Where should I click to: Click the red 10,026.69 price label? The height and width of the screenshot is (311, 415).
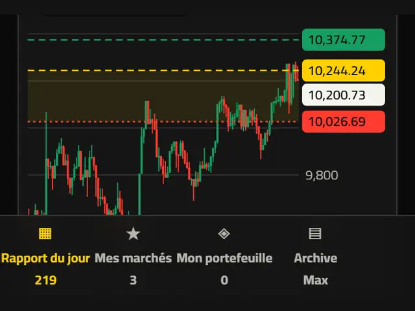point(344,122)
